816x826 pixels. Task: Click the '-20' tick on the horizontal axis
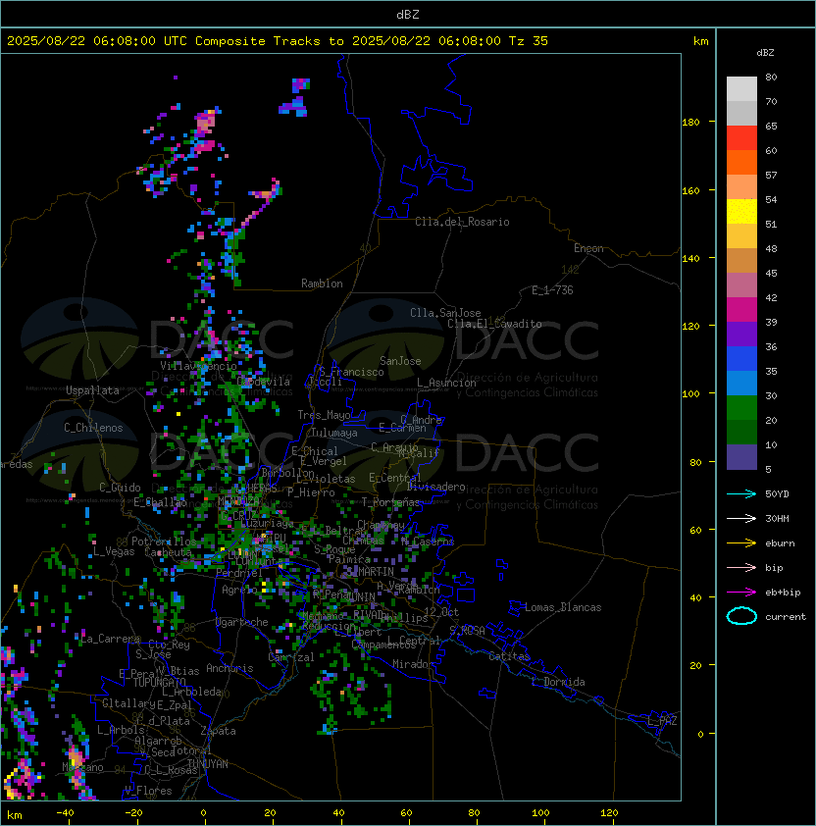pos(133,813)
